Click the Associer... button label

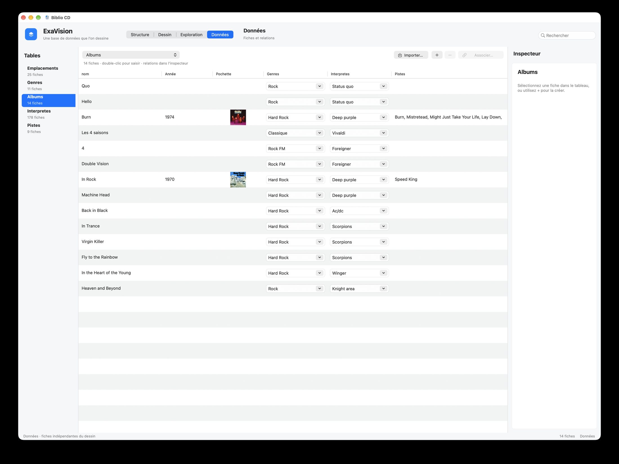(483, 55)
